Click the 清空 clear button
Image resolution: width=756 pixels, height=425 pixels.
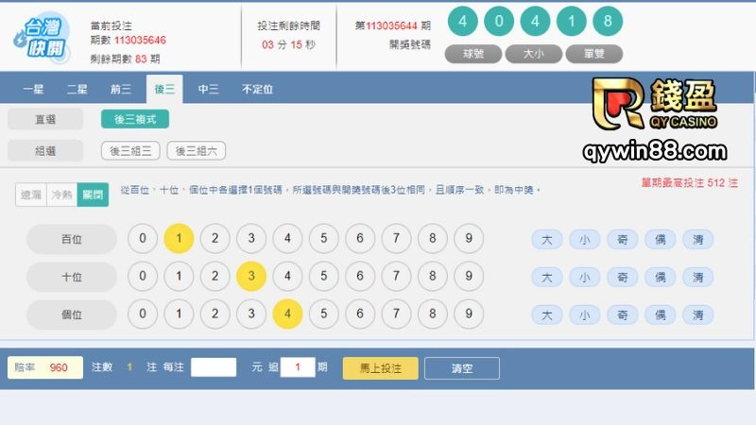click(461, 368)
